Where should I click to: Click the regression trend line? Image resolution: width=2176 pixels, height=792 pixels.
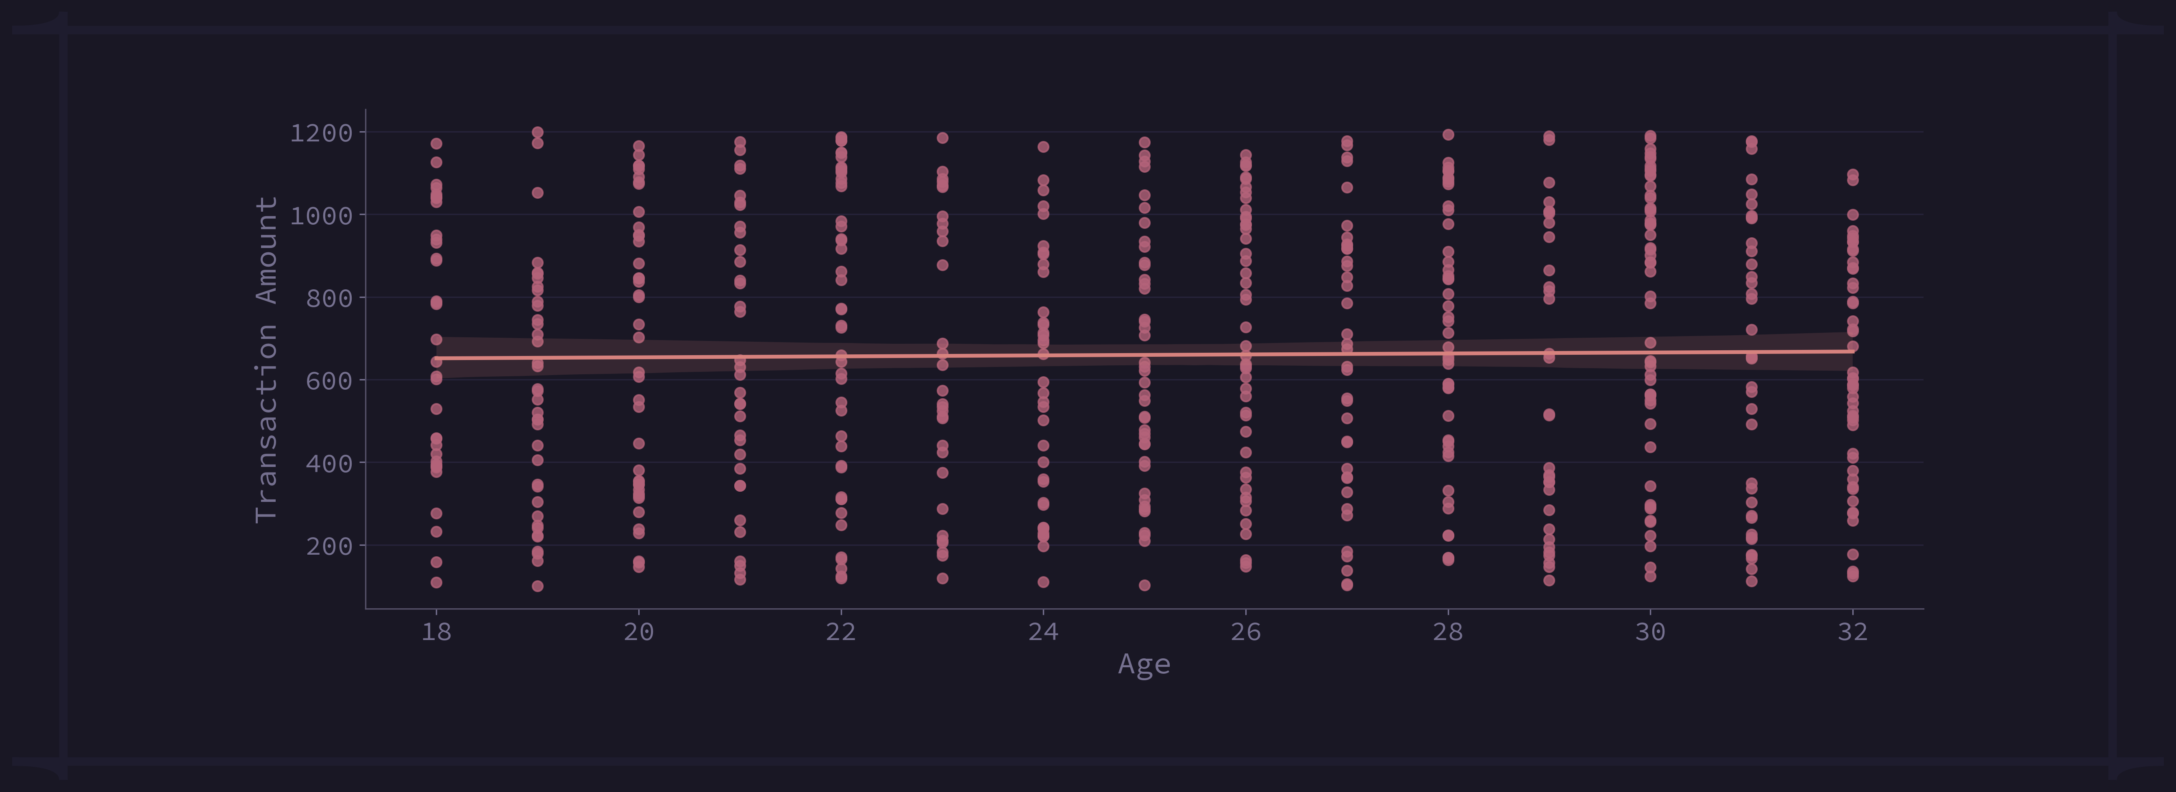point(1145,355)
